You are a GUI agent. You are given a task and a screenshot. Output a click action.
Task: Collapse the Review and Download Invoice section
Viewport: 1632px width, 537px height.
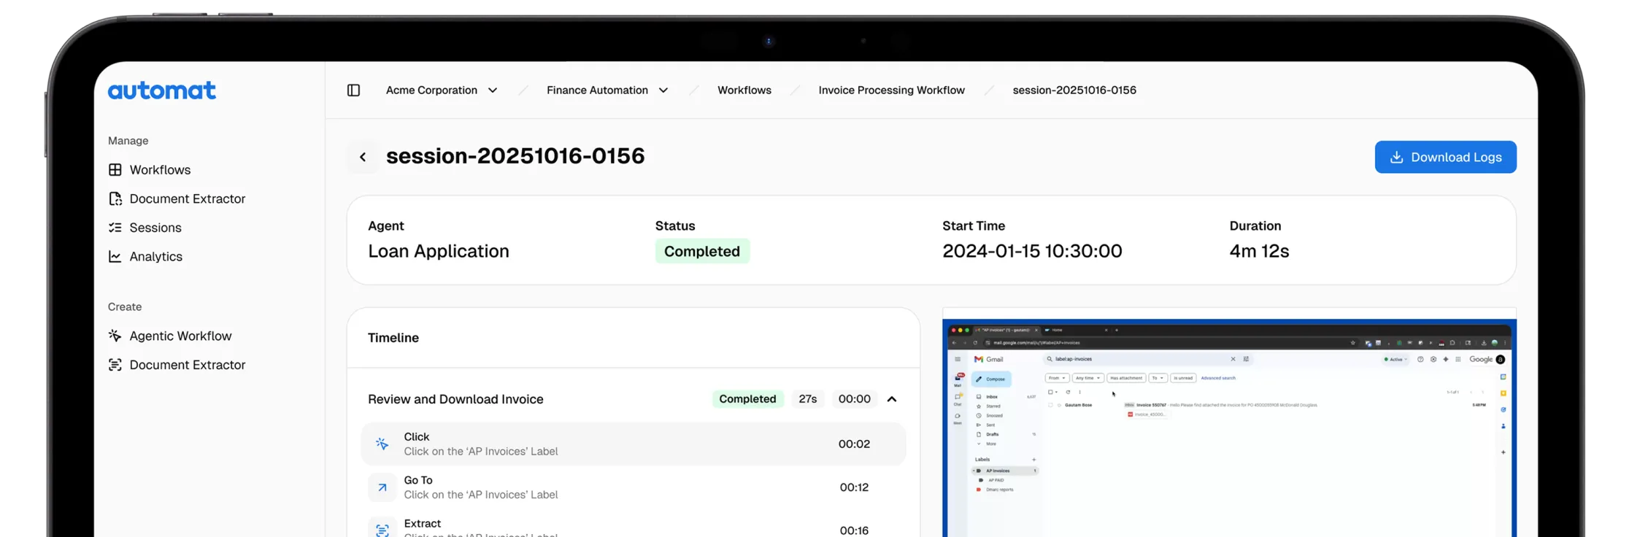tap(892, 399)
